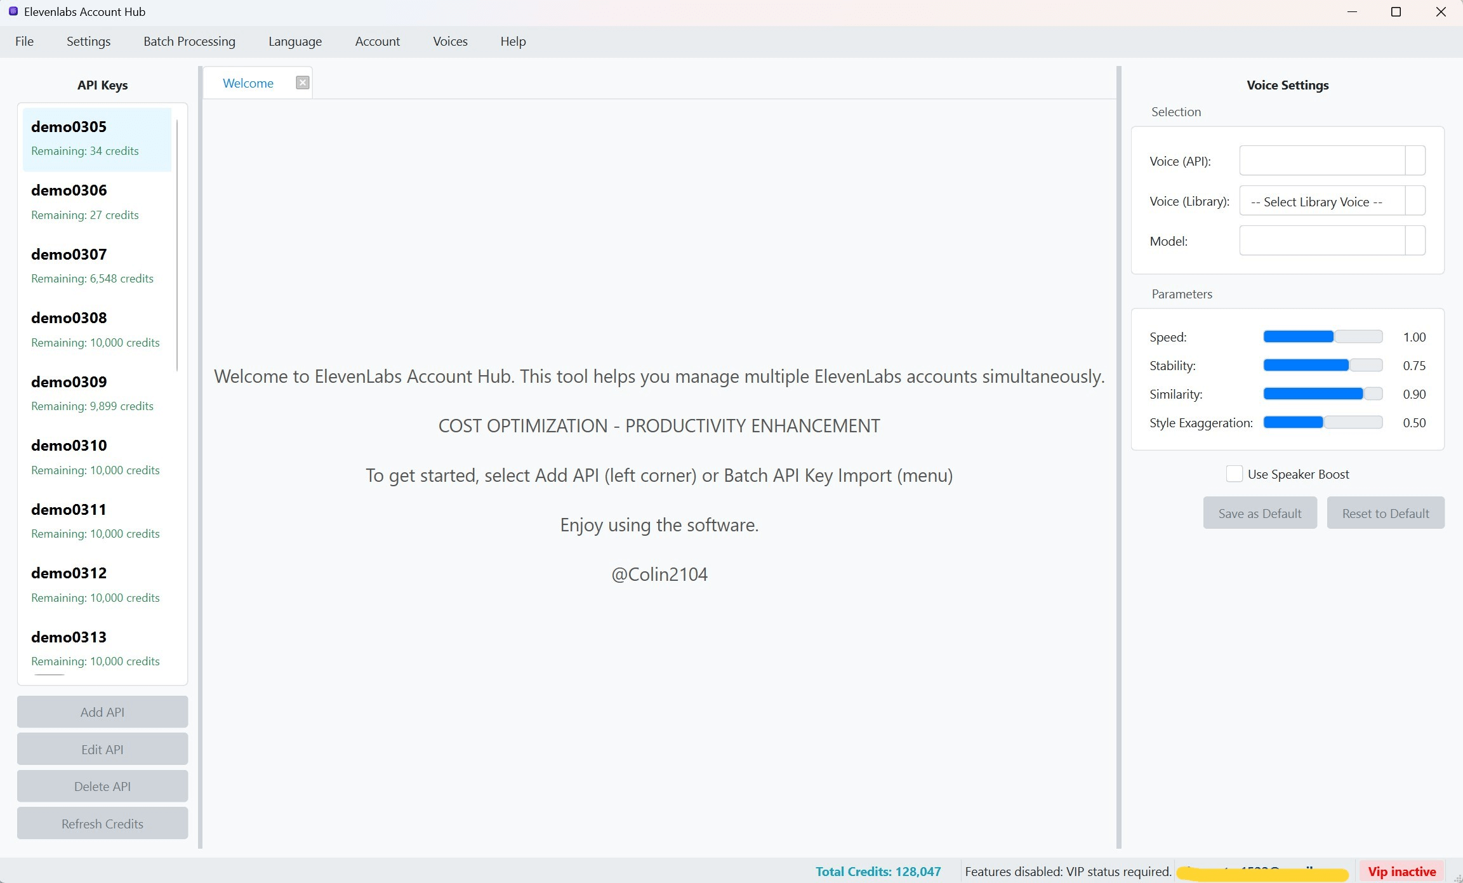1463x883 pixels.
Task: Close the Elevenlabs Account Hub window
Action: pyautogui.click(x=1441, y=12)
